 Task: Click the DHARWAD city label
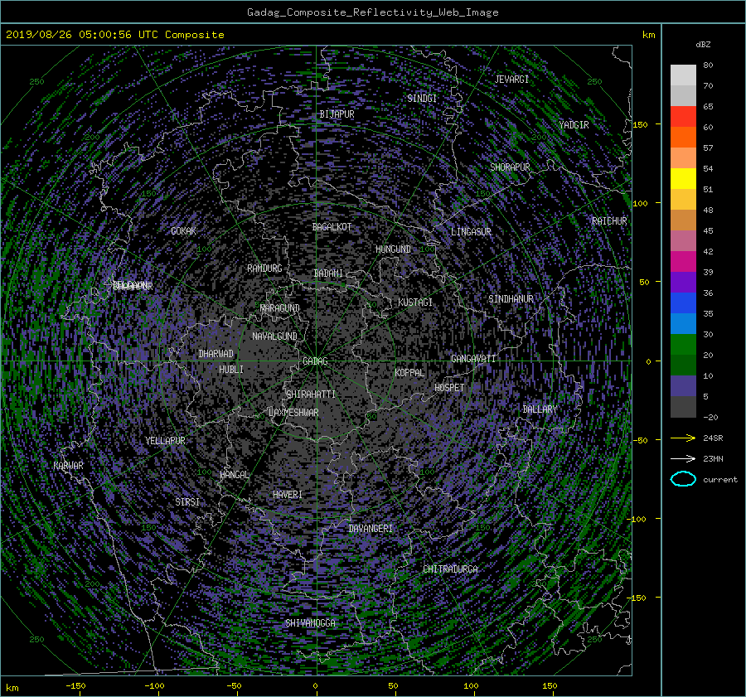[216, 354]
